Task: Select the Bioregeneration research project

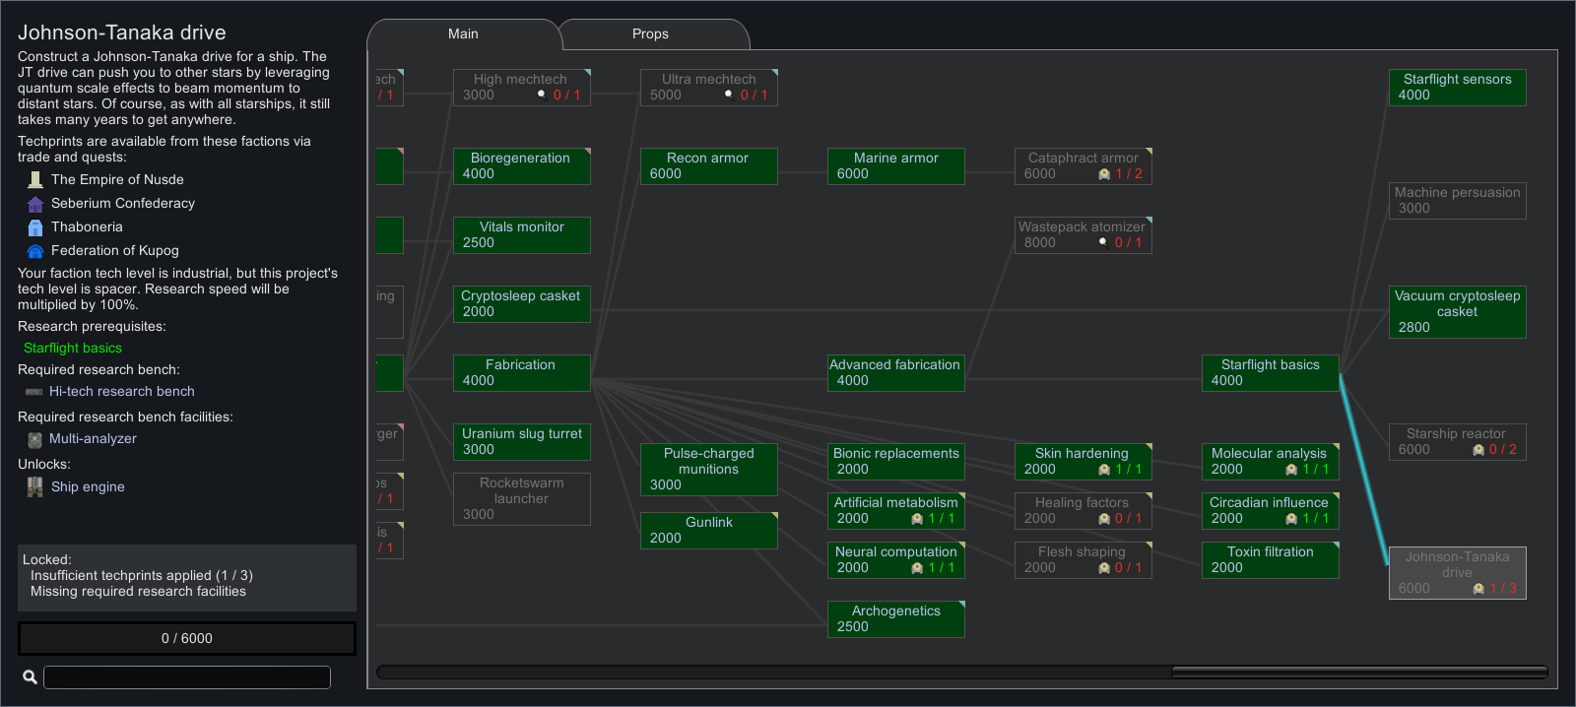Action: click(522, 166)
